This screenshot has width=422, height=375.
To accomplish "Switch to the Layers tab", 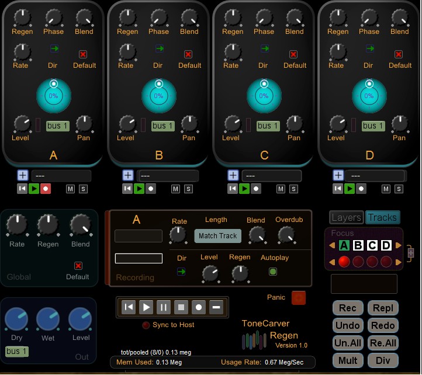I will pyautogui.click(x=347, y=217).
